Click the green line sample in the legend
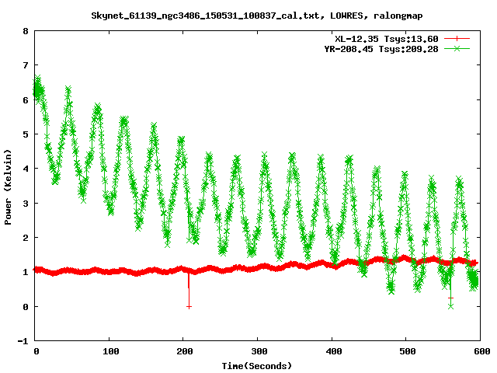 (457, 48)
